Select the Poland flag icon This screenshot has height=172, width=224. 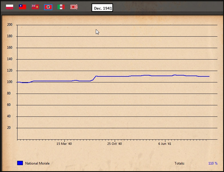pyautogui.click(x=9, y=7)
